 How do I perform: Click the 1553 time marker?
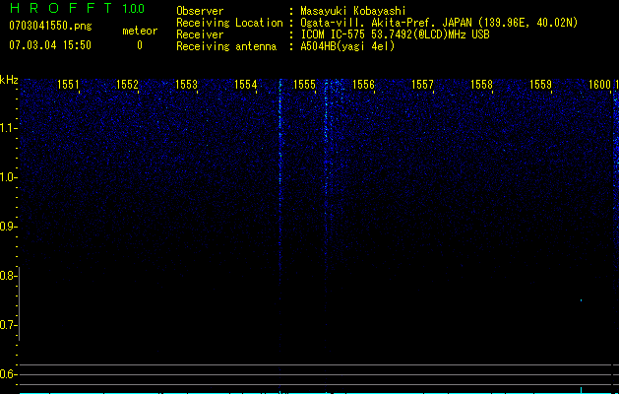point(186,85)
